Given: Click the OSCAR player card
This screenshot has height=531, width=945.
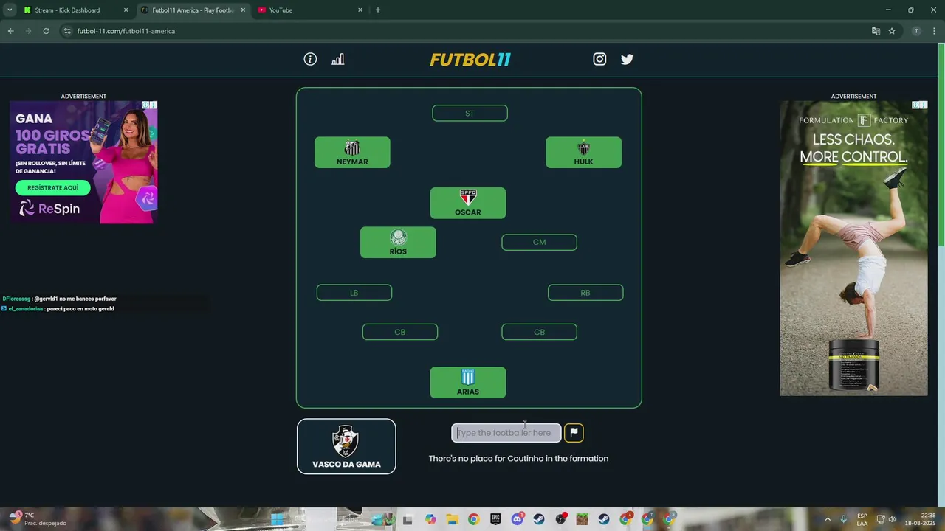Looking at the screenshot, I should tap(468, 203).
